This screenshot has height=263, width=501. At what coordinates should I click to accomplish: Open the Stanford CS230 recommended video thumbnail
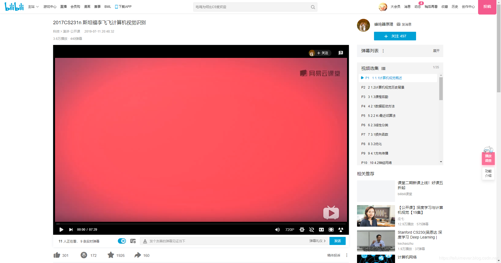point(376,241)
